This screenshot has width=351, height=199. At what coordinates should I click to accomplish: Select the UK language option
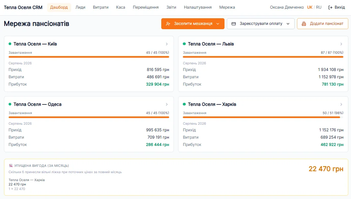(x=310, y=7)
